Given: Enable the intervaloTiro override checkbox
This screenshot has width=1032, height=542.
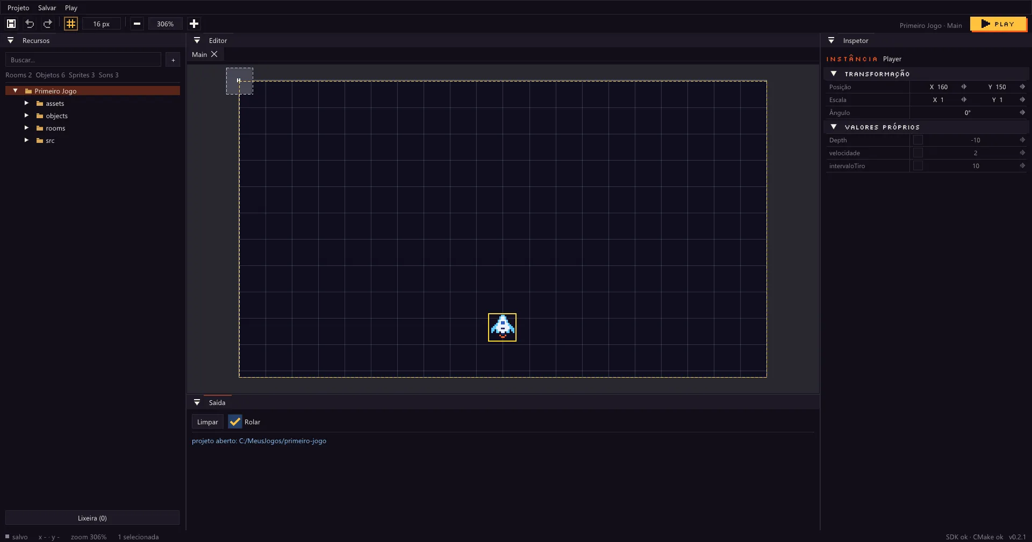Looking at the screenshot, I should click(x=918, y=165).
